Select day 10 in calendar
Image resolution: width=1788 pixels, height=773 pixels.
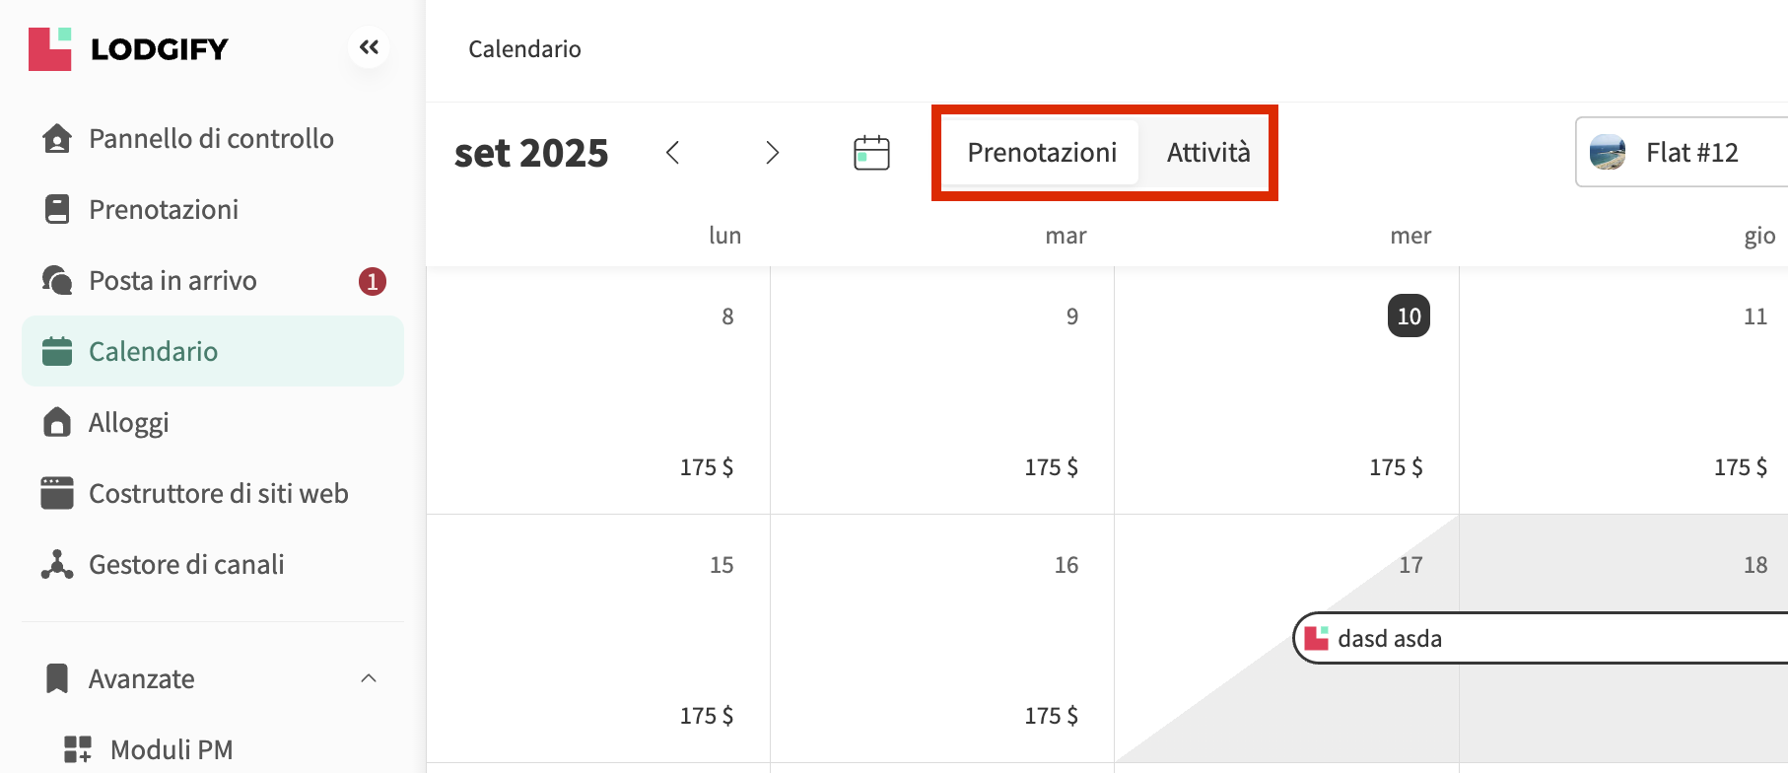tap(1409, 316)
